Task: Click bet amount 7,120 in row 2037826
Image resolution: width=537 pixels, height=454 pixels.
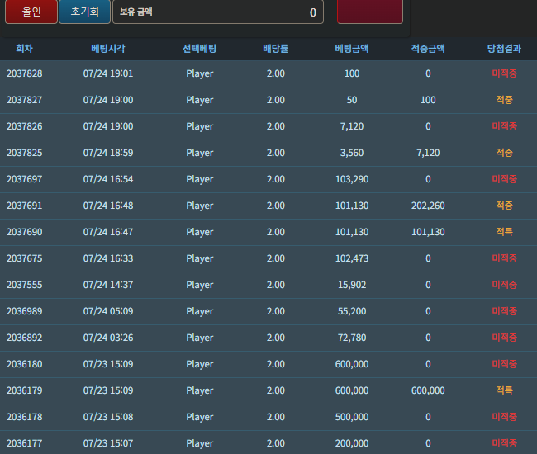Action: click(x=352, y=126)
